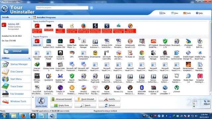This screenshot has width=212, height=119.
Task: Click the taskbar clock showing 1:59 PM
Action: [204, 116]
